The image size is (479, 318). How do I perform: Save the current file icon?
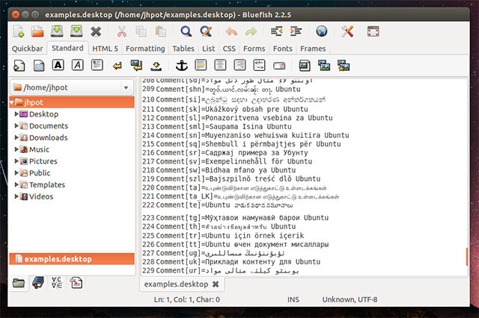57,31
